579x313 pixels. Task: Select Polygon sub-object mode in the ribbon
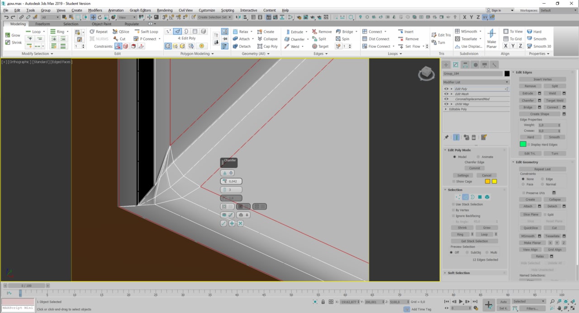[x=195, y=32]
